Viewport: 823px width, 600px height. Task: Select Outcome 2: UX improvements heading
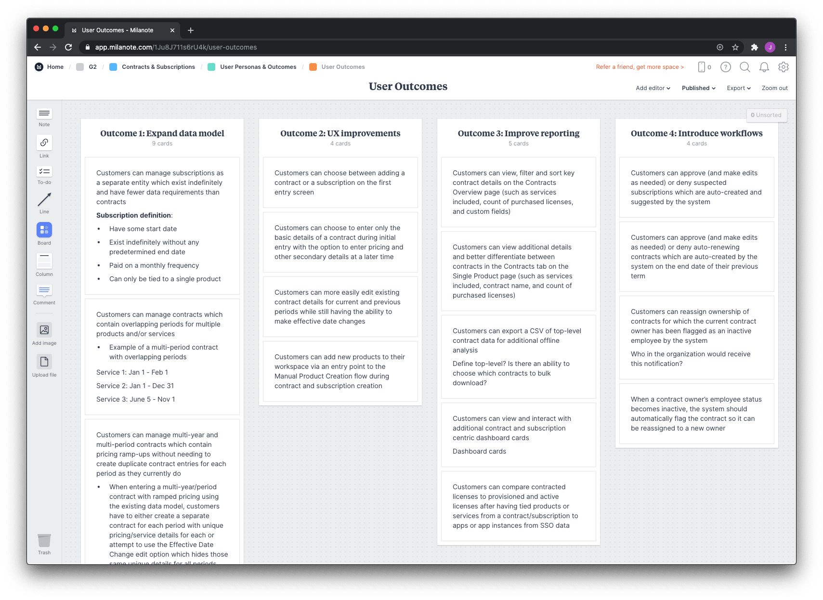[x=340, y=133]
